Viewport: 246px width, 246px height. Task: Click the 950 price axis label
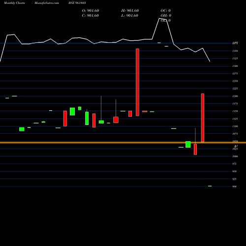pyautogui.click(x=235, y=171)
